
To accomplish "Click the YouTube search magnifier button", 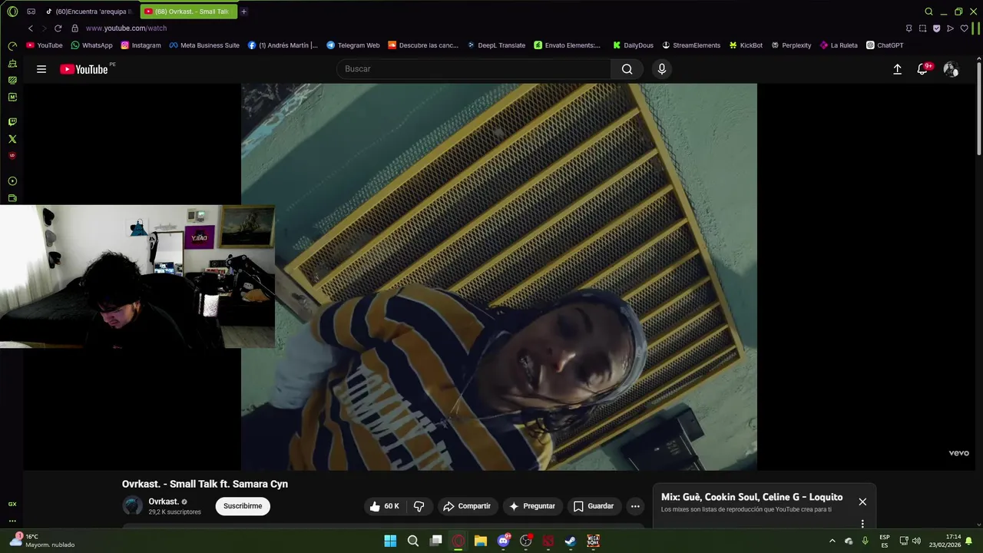I will 627,69.
